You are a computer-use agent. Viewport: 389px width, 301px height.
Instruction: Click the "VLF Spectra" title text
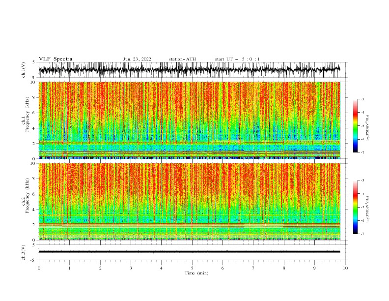[x=56, y=59]
